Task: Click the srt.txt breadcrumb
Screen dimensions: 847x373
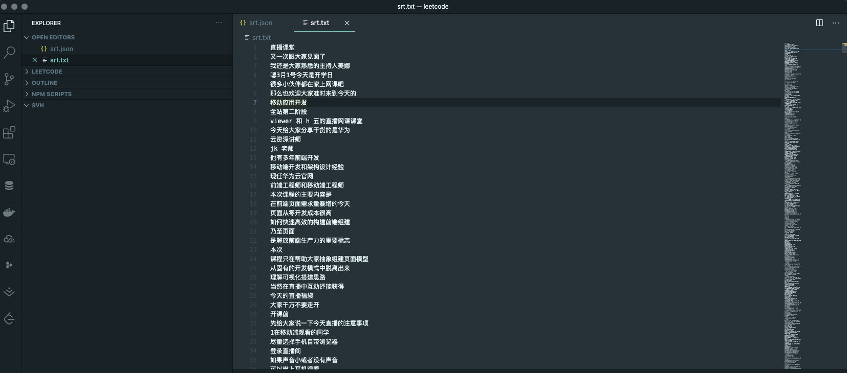Action: pos(261,37)
